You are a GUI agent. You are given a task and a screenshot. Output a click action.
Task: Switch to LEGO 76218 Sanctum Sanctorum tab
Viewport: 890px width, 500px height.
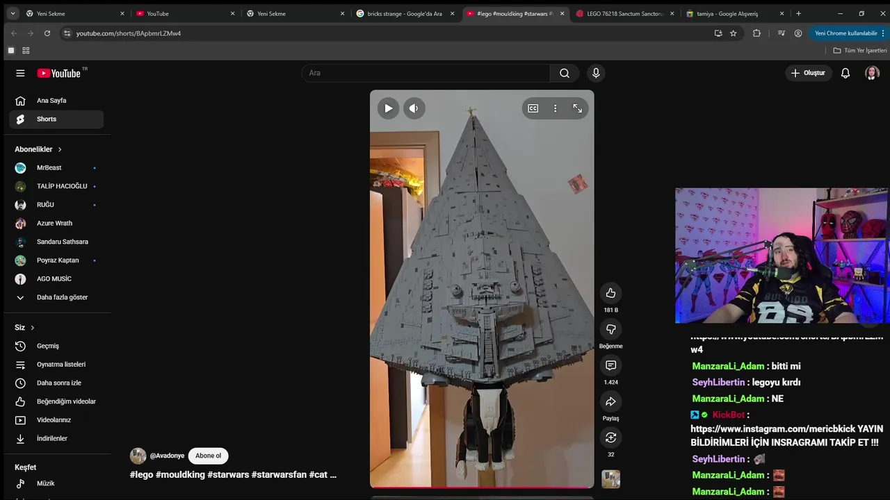click(626, 13)
